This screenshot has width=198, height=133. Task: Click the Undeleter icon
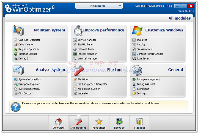pyautogui.click(x=75, y=94)
